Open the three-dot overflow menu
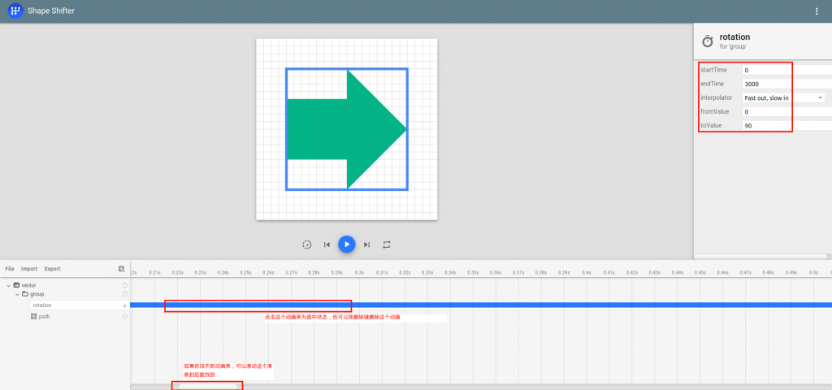The width and height of the screenshot is (832, 390). [x=817, y=11]
